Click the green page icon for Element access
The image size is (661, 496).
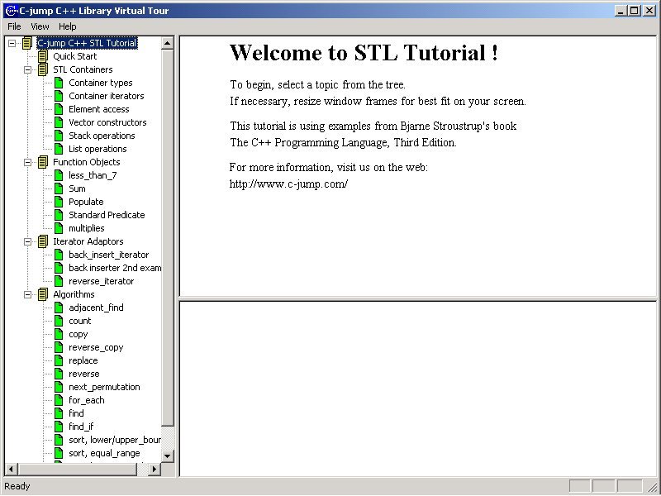point(59,109)
